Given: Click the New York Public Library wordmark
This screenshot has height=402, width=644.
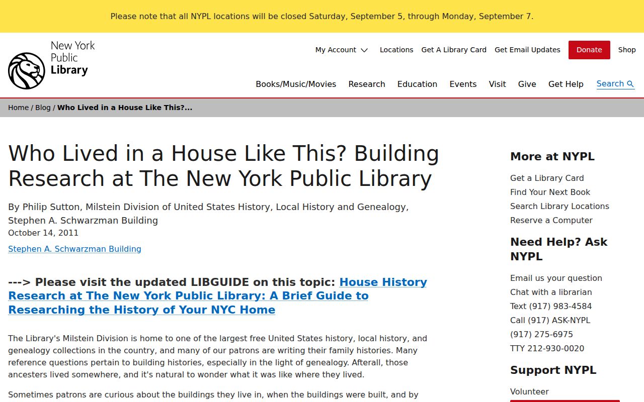Looking at the screenshot, I should click(72, 58).
